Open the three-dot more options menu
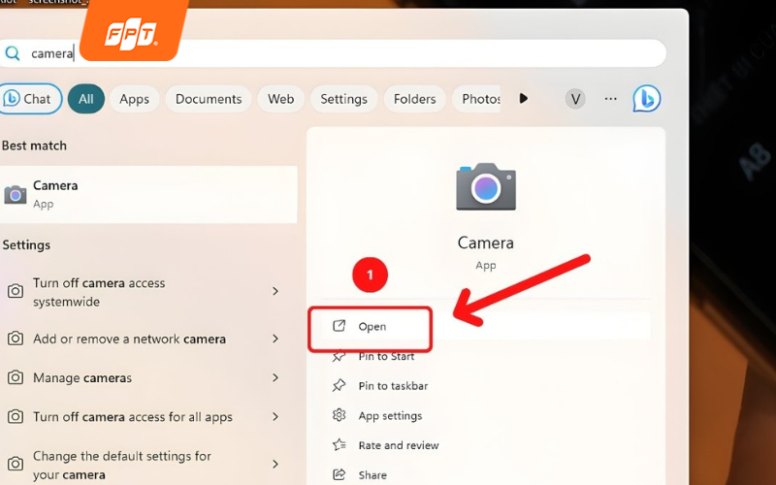 [x=610, y=99]
